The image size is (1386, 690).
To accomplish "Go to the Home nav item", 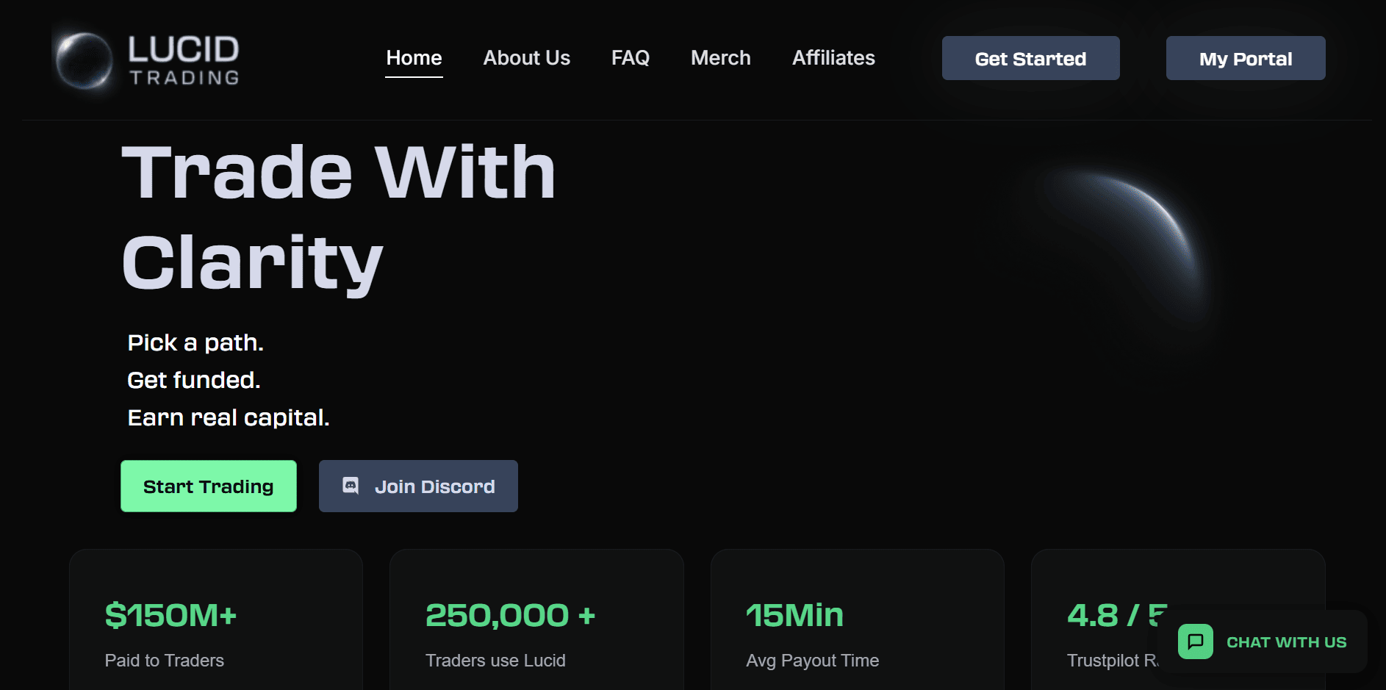I will [x=414, y=58].
